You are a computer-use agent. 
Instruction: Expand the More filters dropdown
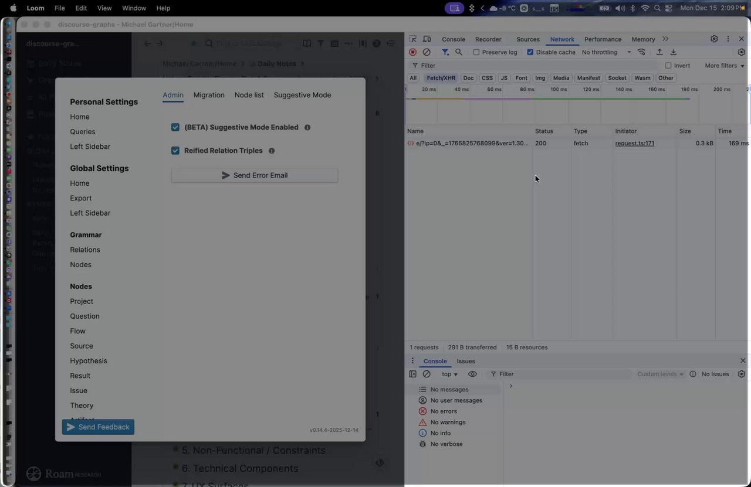coord(725,66)
